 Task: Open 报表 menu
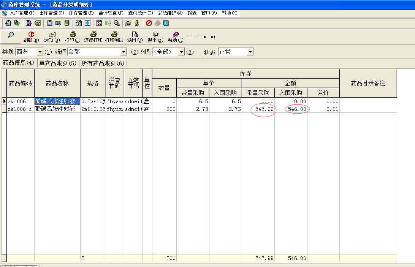point(192,13)
